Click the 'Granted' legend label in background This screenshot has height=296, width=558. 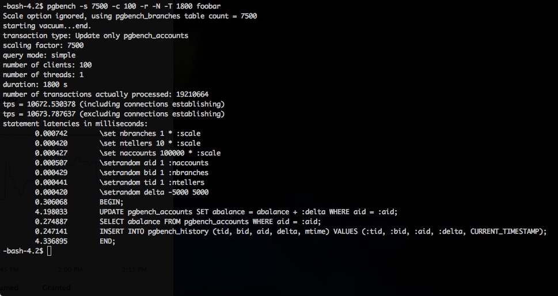click(x=56, y=287)
